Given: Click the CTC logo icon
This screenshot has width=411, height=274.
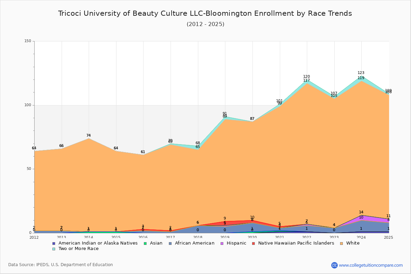Looking at the screenshot, I should [x=334, y=265].
